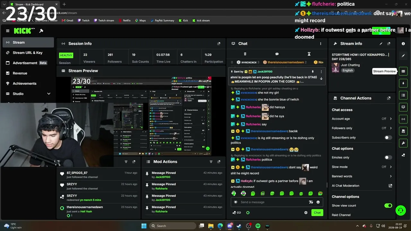Click the Just Chatting category thumbnail

click(x=336, y=68)
